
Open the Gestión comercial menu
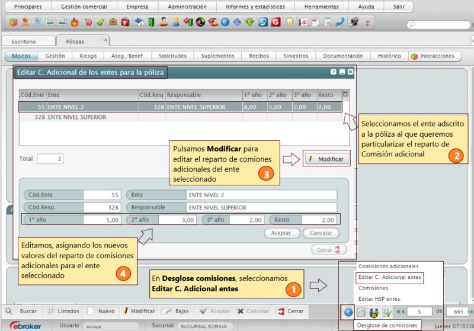point(85,7)
